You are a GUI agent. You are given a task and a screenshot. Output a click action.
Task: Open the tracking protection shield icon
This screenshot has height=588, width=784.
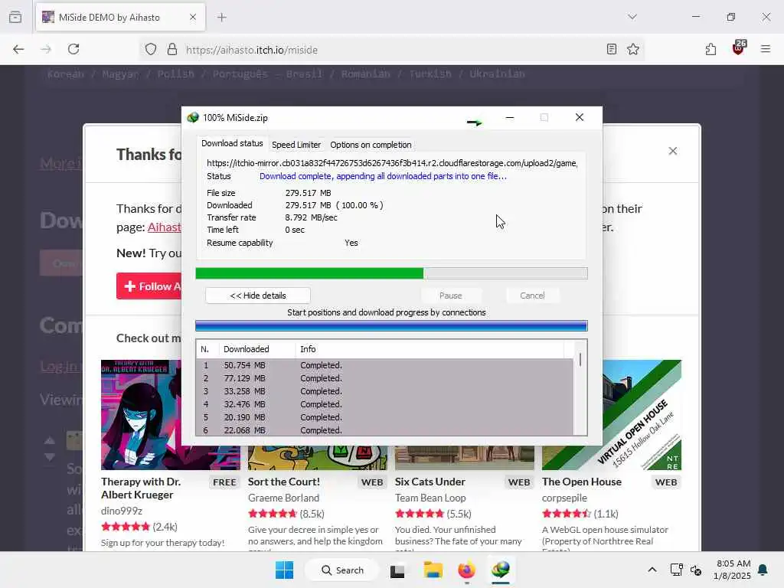tap(151, 49)
